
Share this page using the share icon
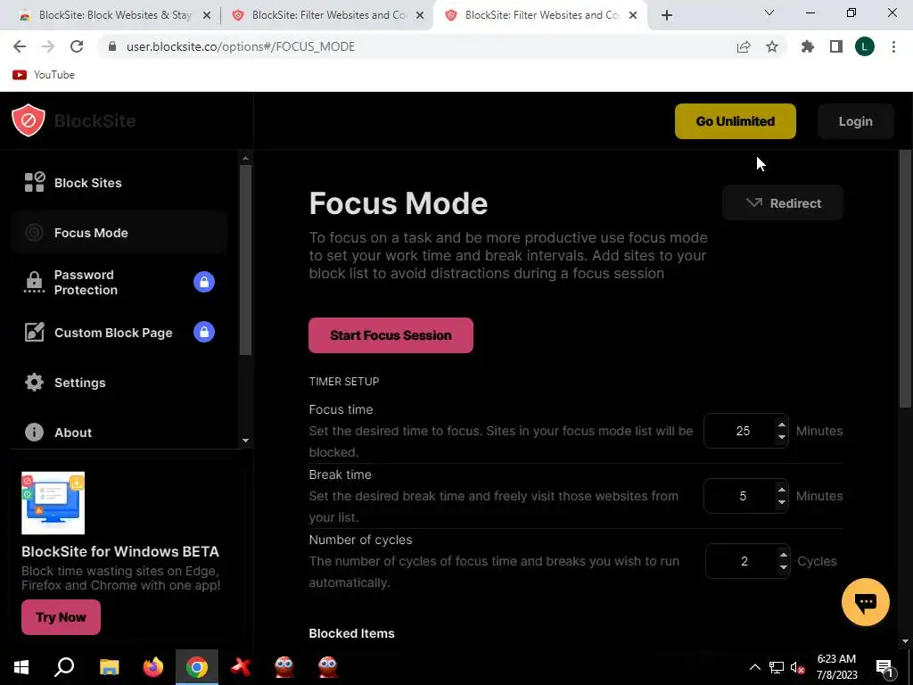(x=743, y=46)
